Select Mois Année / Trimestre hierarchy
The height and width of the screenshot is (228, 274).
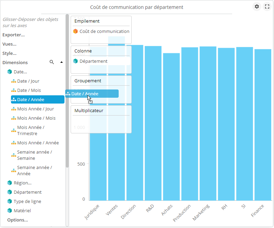click(31, 130)
